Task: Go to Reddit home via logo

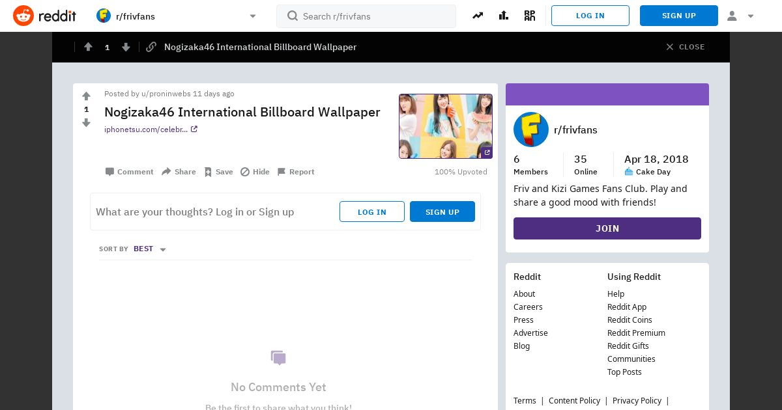Action: (44, 16)
